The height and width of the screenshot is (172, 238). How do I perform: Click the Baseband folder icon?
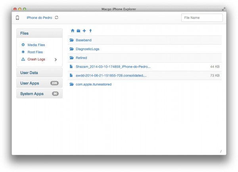(x=71, y=40)
